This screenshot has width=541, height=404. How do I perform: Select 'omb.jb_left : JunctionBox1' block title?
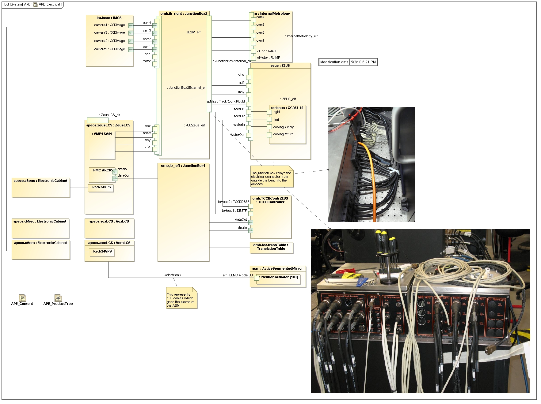click(183, 166)
